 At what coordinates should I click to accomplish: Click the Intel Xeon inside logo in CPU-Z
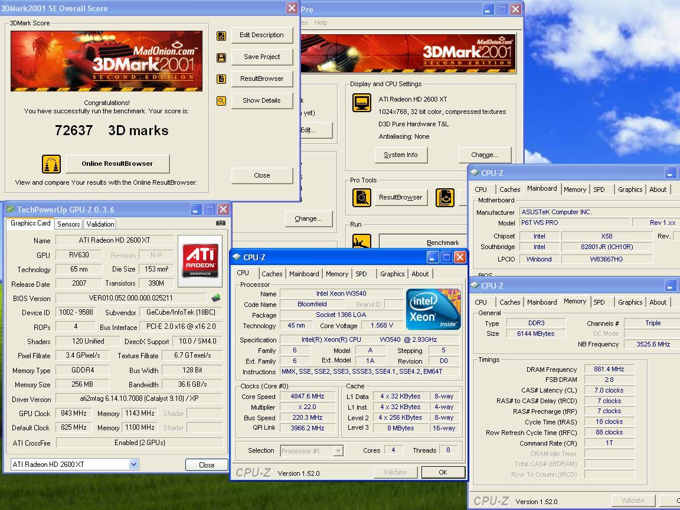(x=433, y=309)
